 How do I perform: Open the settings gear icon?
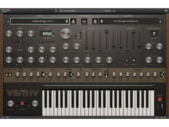(166, 11)
